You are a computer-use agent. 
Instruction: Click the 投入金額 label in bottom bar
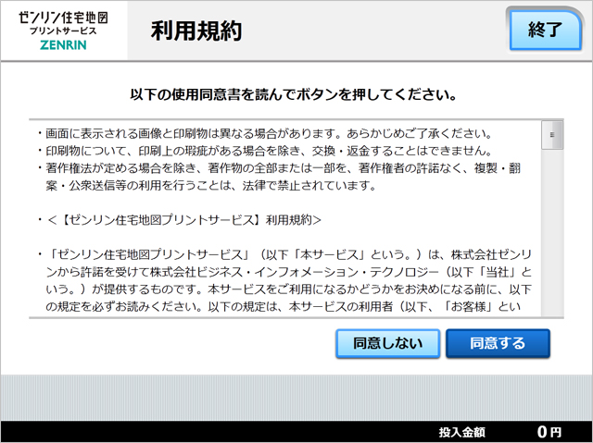pyautogui.click(x=461, y=432)
